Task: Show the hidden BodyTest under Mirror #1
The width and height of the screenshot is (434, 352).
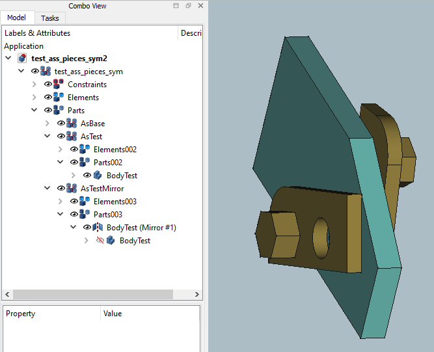Action: click(x=100, y=241)
